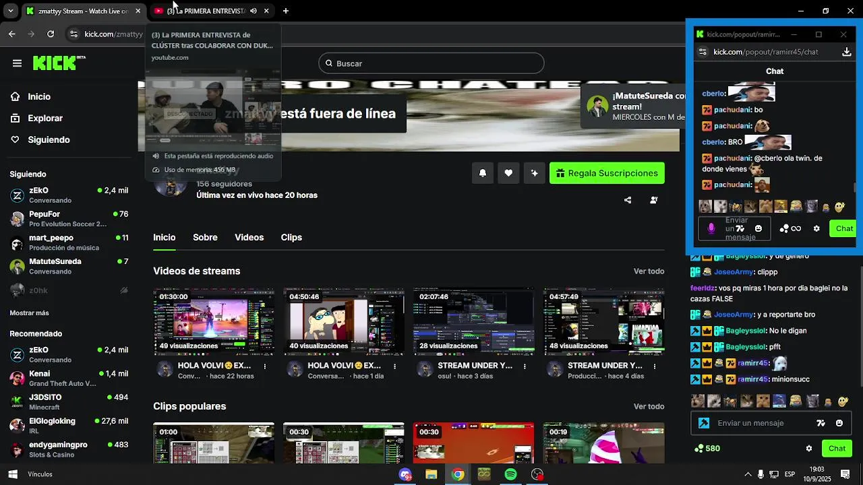The width and height of the screenshot is (863, 485).
Task: Open popout chat settings gear
Action: [816, 228]
